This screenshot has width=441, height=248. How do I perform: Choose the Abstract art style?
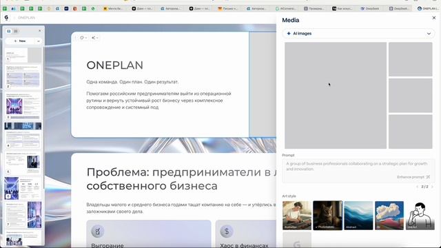point(358,216)
